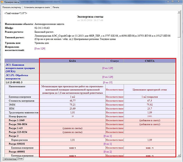Screen dimensions: 183x162
Task: Click [0 из 129] in the ЛС1.Р1 row
Action: 108,77
